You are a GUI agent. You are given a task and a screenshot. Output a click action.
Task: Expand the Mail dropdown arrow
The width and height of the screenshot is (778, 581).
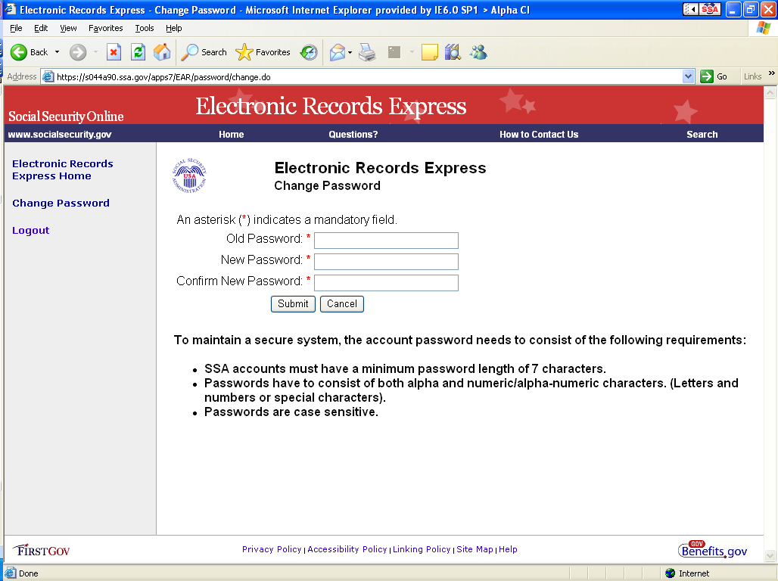(350, 52)
